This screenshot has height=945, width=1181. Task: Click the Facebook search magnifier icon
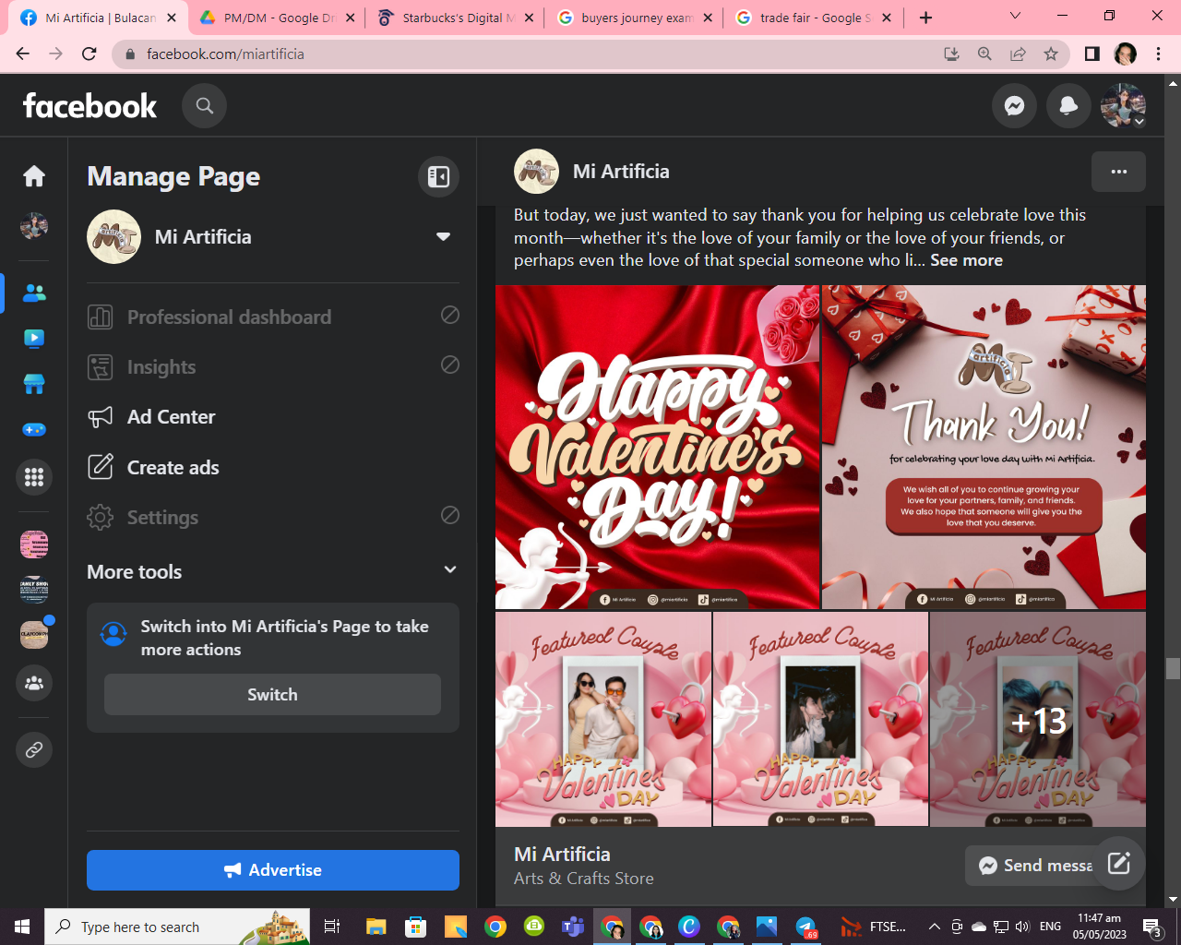click(x=204, y=106)
